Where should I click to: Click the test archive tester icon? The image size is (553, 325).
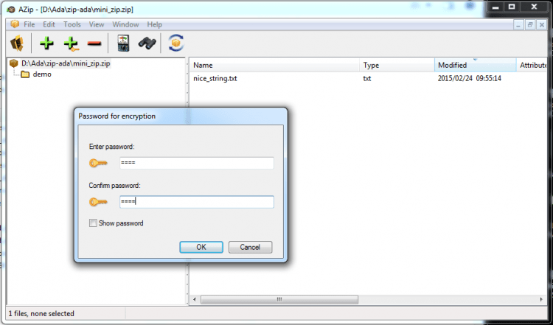(x=123, y=43)
